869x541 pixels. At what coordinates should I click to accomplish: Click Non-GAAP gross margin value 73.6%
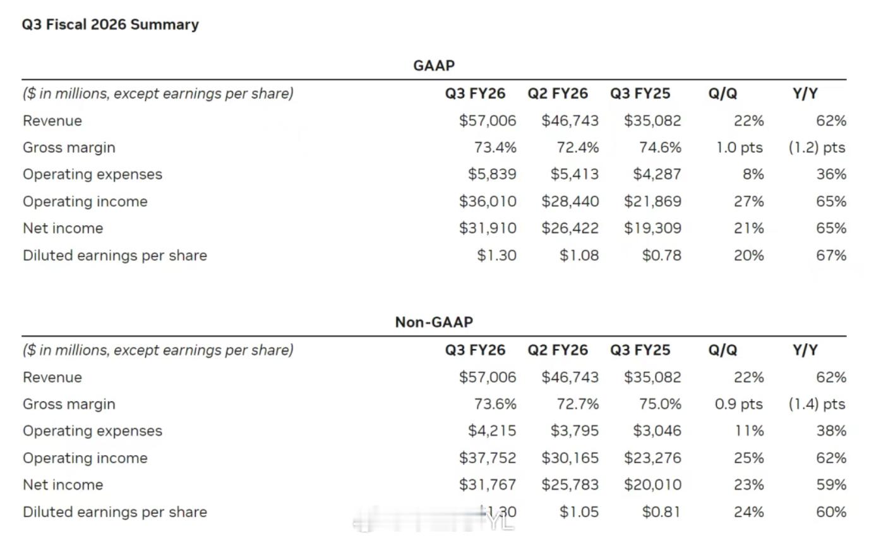coord(495,404)
